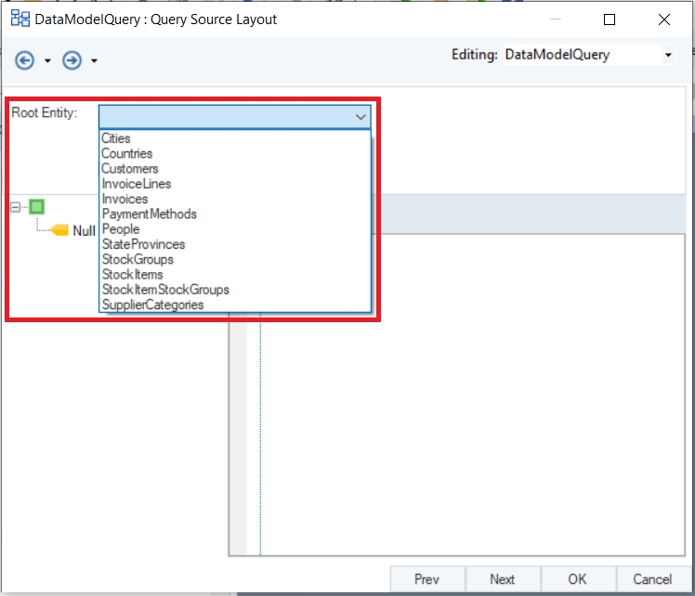
Task: Click the DataModelQuery window icon
Action: pos(20,19)
